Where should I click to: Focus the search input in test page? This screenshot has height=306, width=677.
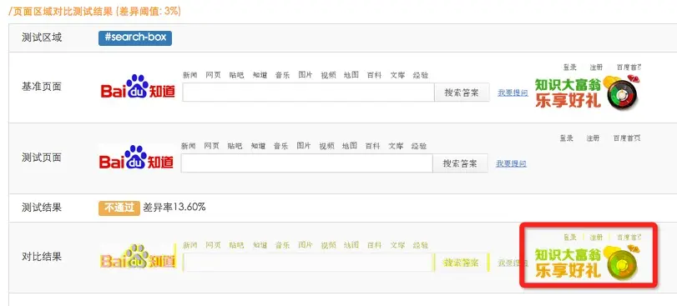coord(306,163)
